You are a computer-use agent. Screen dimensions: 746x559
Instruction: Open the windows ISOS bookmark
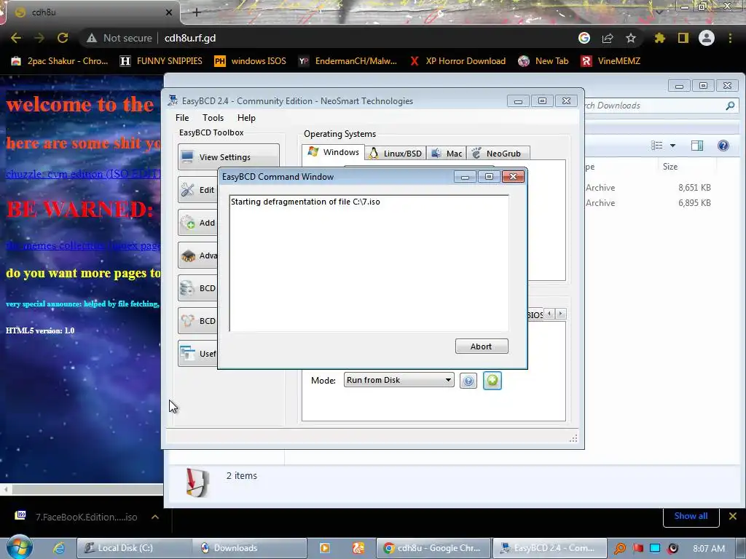tap(251, 61)
